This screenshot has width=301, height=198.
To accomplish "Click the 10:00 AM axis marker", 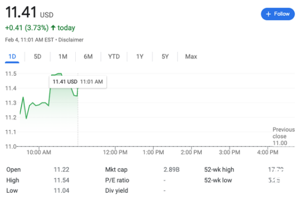I will (39, 152).
